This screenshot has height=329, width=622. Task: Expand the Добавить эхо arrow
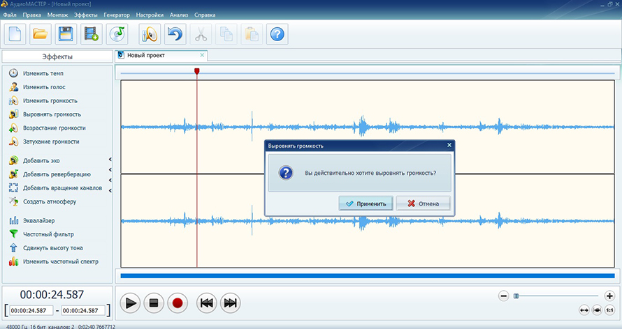click(110, 160)
